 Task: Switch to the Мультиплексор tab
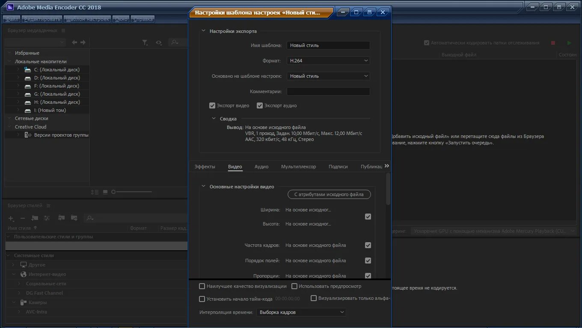[299, 167]
